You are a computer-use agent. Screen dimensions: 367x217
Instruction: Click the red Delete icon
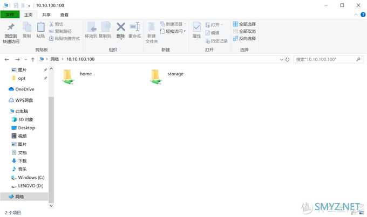point(120,27)
